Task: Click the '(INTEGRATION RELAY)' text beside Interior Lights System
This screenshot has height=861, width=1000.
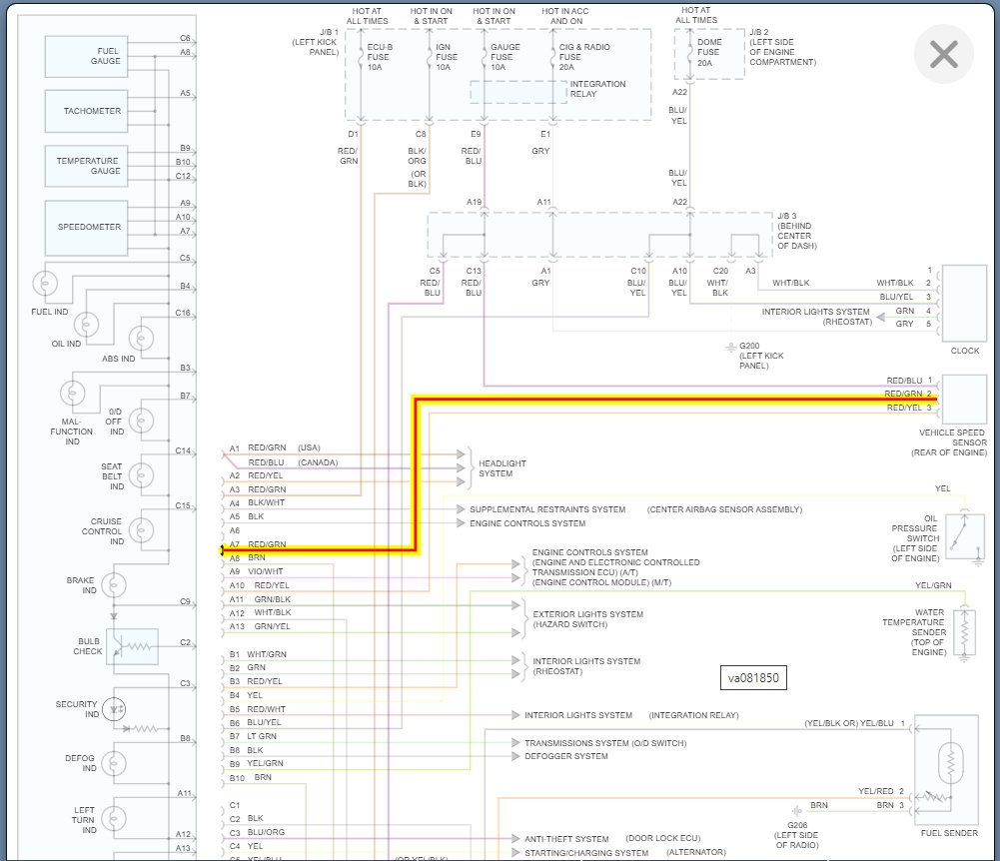Action: 694,715
